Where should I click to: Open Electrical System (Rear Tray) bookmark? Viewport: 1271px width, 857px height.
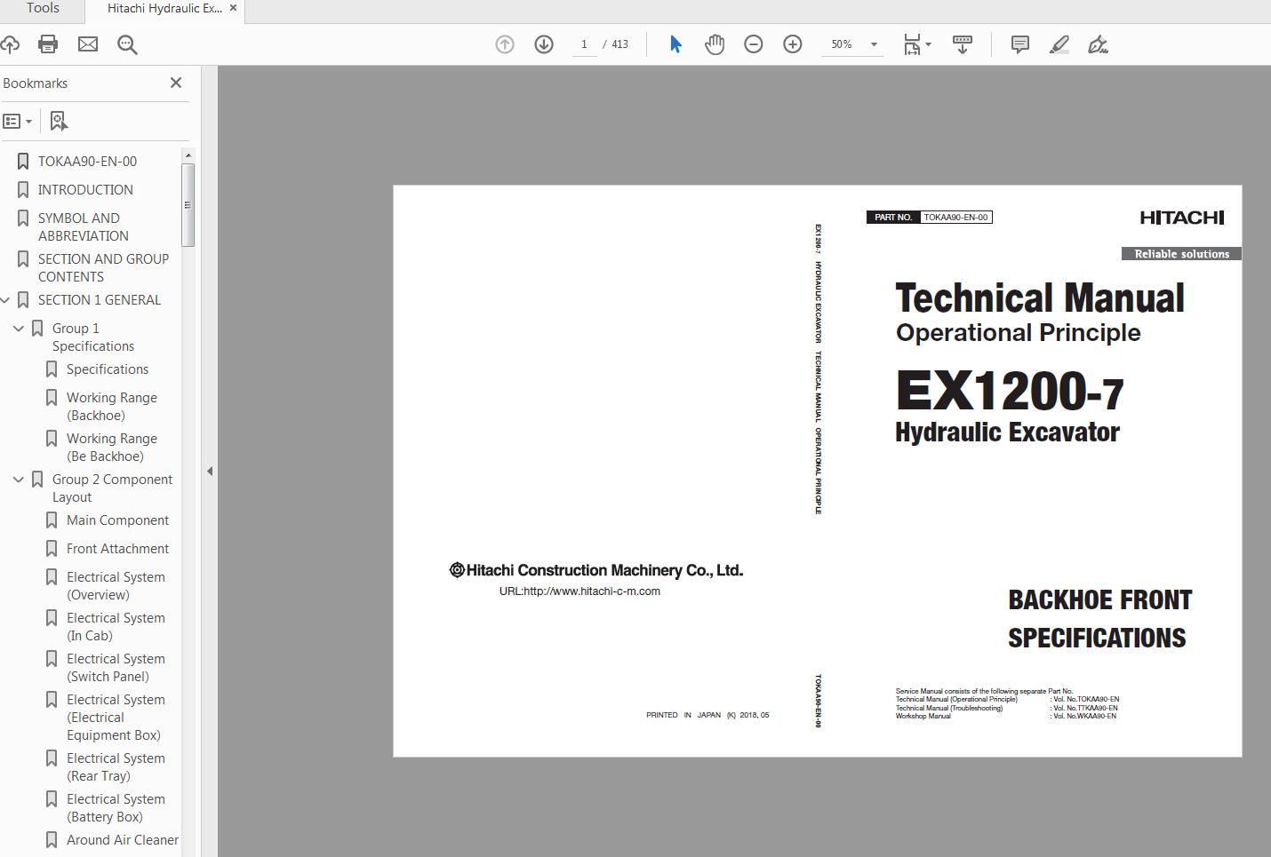(x=116, y=767)
